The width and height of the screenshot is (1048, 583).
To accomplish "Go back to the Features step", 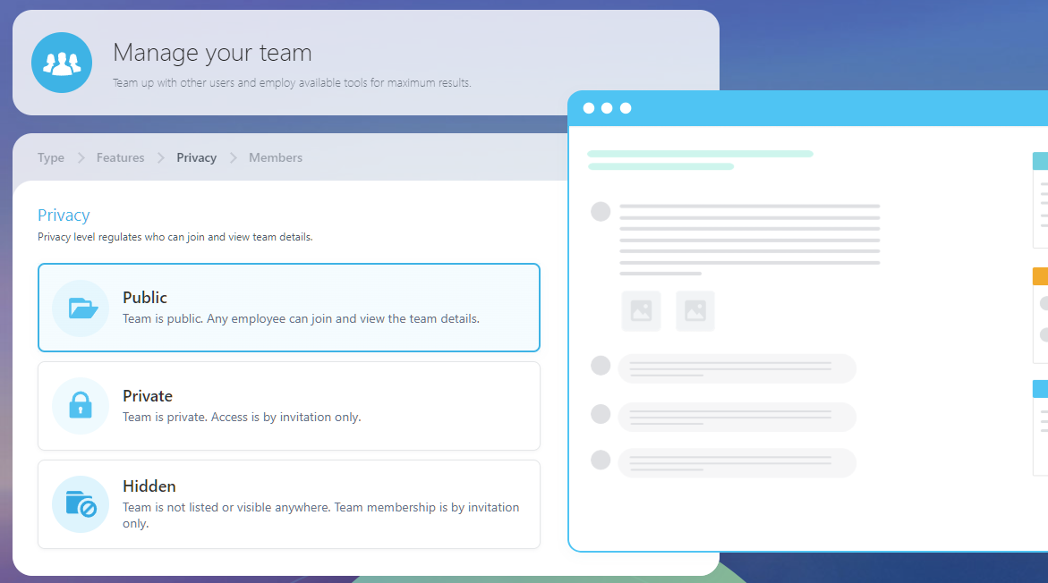I will (120, 157).
